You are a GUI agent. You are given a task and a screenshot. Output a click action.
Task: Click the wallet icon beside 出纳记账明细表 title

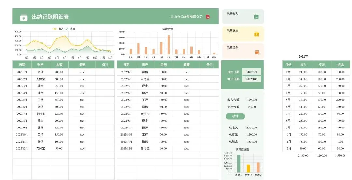(x=23, y=17)
